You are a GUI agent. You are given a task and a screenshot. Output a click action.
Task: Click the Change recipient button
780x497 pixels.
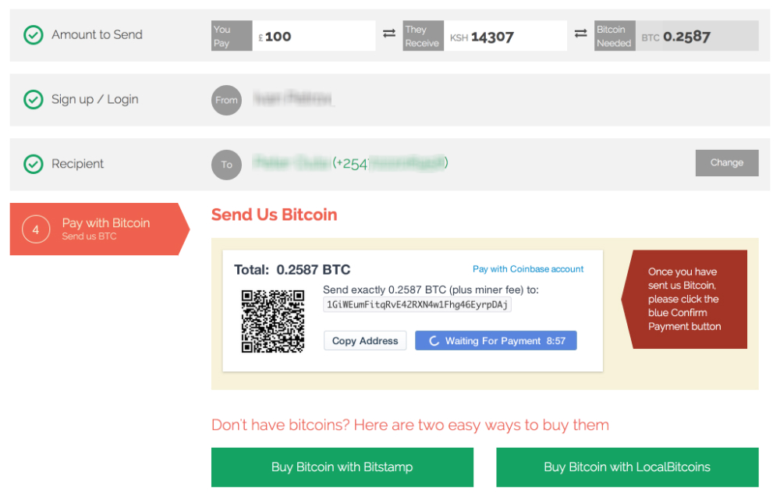[x=727, y=163]
